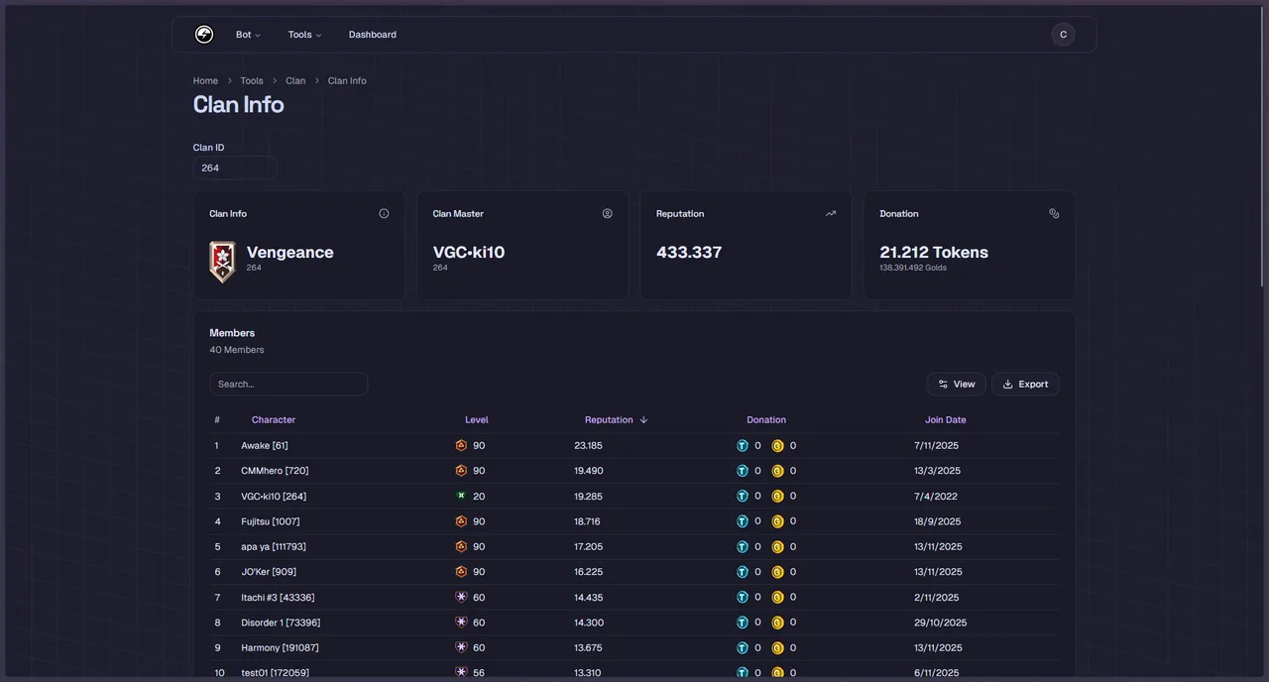Click the 21.212 Tokens donation total
Image resolution: width=1269 pixels, height=682 pixels.
[x=934, y=253]
